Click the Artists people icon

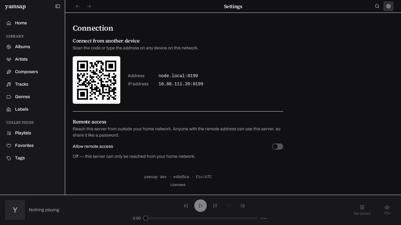pos(9,59)
